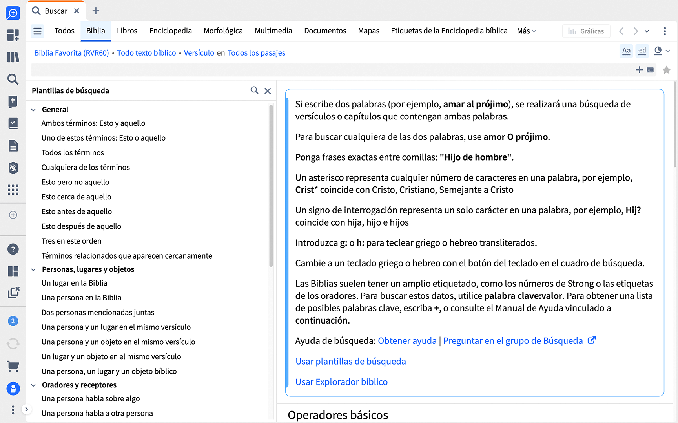Open the checklist icon in sidebar
The width and height of the screenshot is (678, 423).
[13, 123]
